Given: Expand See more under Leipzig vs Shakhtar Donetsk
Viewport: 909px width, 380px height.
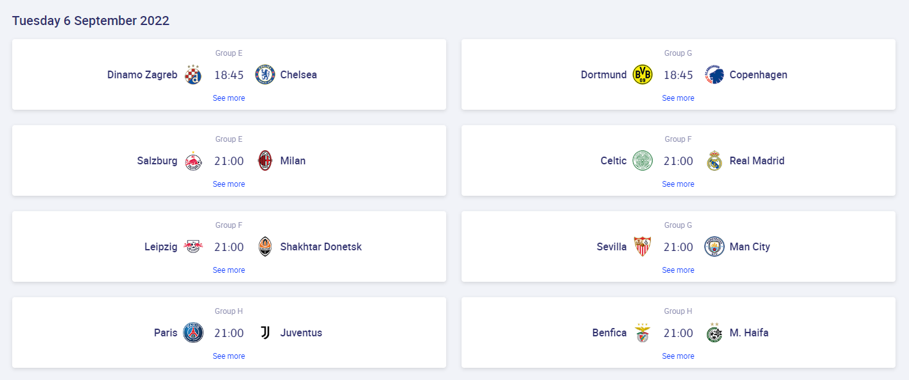Looking at the screenshot, I should (x=229, y=270).
